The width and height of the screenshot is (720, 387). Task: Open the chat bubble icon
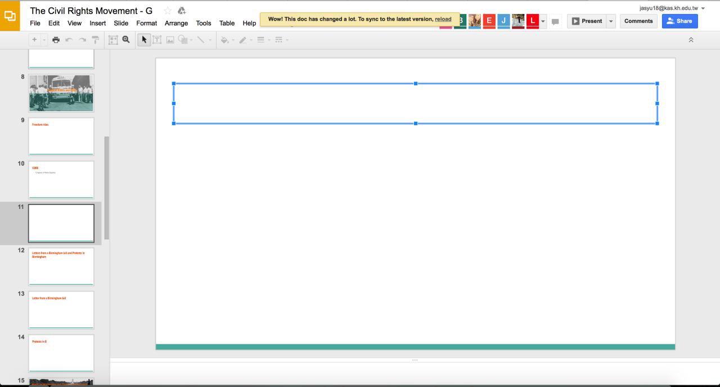pos(555,22)
